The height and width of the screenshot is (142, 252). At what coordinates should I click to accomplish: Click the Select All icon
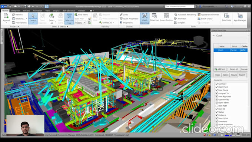click(x=52, y=16)
